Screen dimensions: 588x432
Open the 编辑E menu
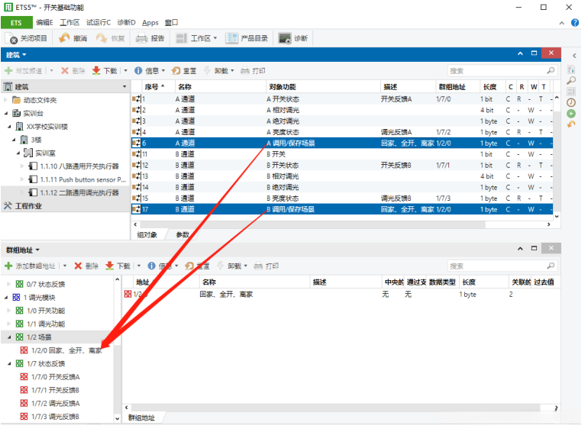click(x=44, y=22)
